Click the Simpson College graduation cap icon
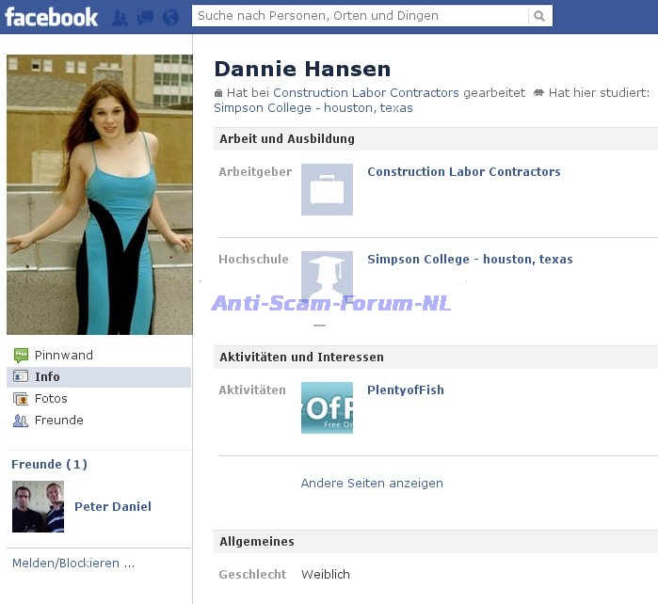The height and width of the screenshot is (604, 658). point(327,276)
